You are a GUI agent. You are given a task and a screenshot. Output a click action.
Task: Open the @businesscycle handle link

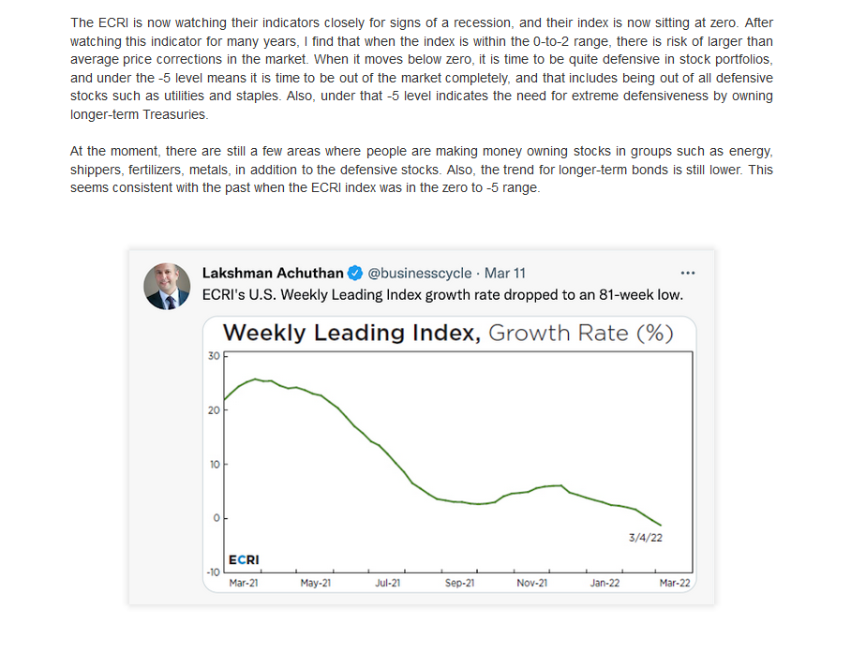(420, 273)
